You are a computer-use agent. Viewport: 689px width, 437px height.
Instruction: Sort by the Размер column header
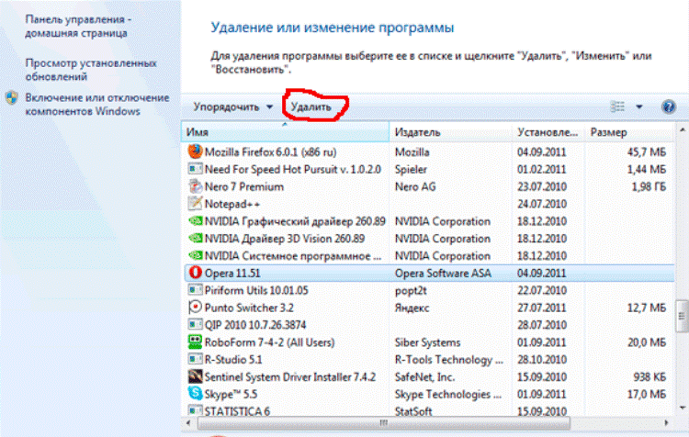point(628,132)
